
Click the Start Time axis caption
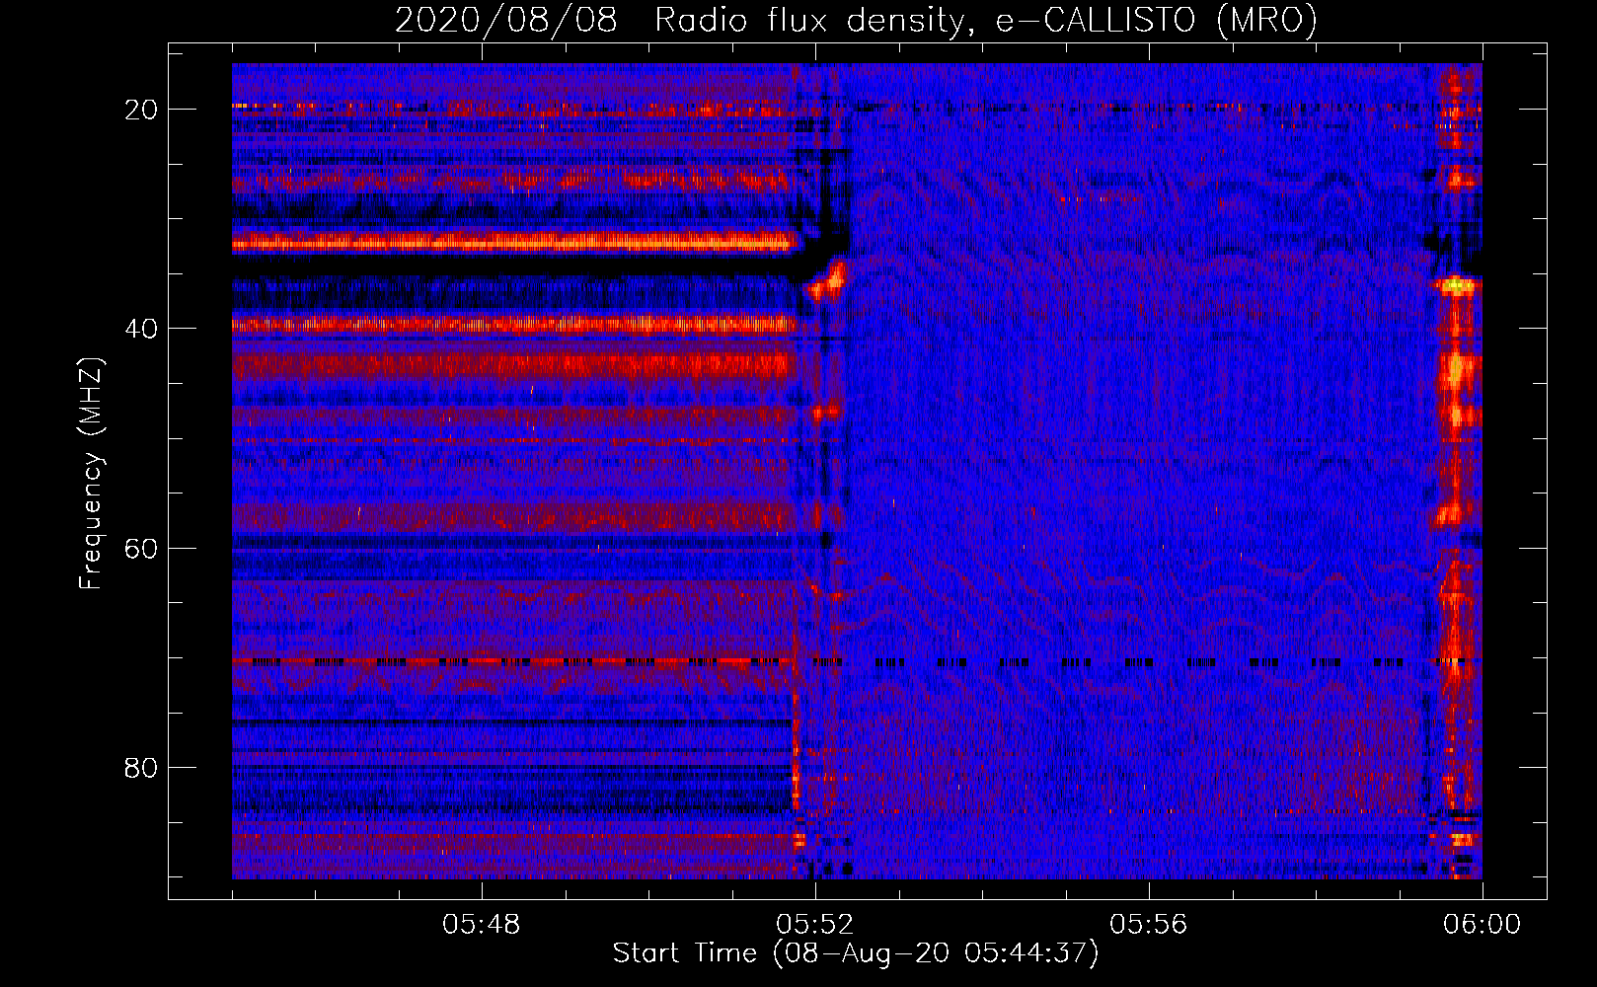[856, 953]
